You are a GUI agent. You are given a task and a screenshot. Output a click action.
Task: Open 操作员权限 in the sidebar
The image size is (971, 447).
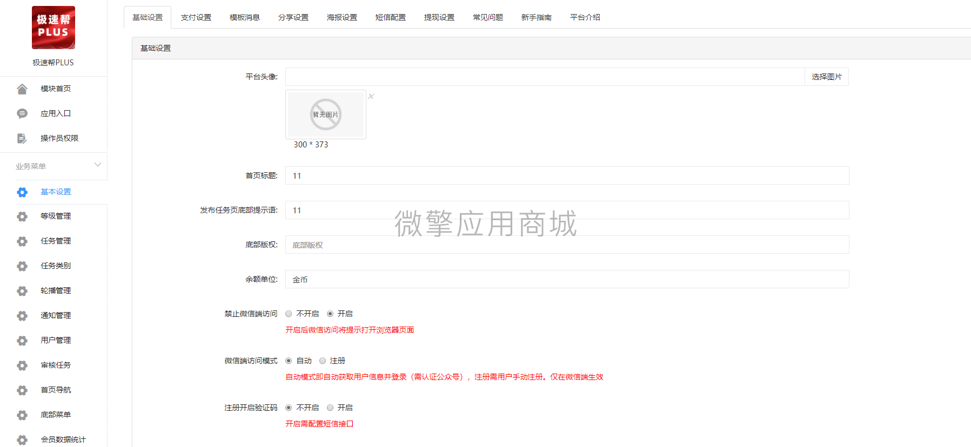59,138
